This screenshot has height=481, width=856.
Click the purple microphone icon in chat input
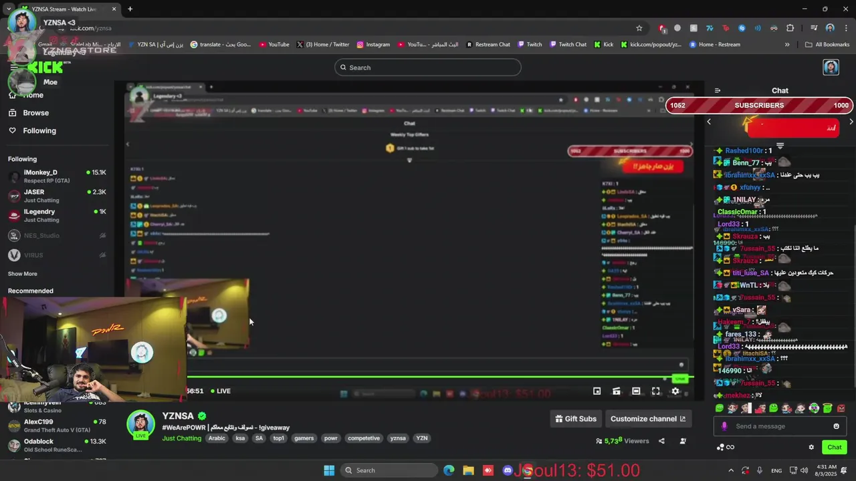[x=724, y=426]
